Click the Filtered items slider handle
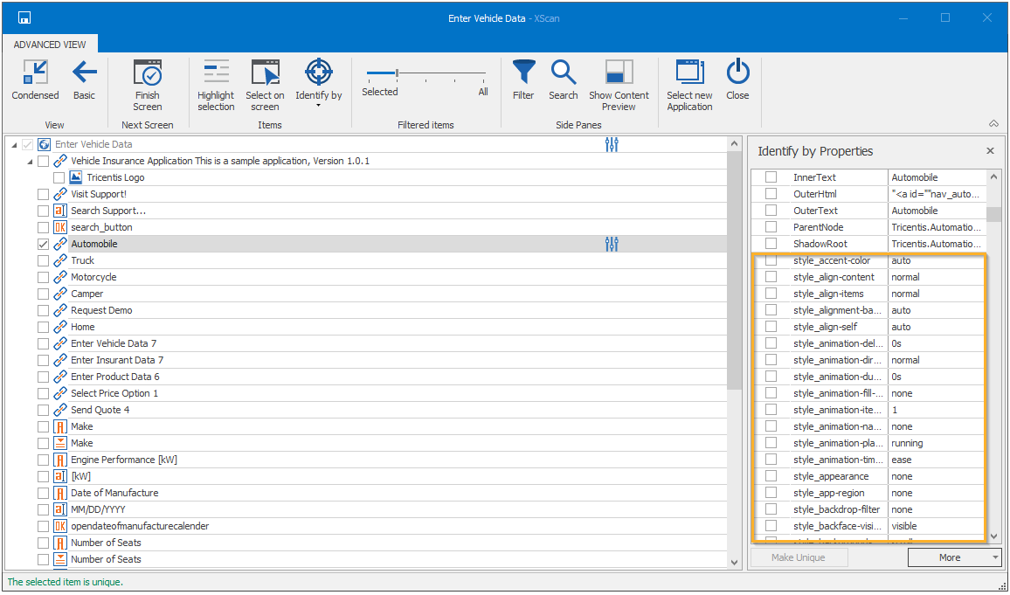This screenshot has height=595, width=1010. pos(397,73)
